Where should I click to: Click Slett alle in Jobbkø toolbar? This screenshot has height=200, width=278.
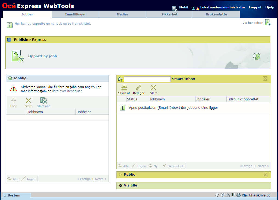[43, 103]
